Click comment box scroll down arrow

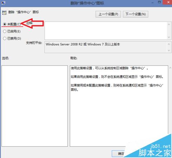click(169, 37)
